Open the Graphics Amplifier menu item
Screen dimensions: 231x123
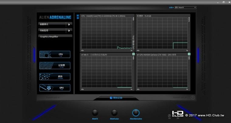point(55,37)
